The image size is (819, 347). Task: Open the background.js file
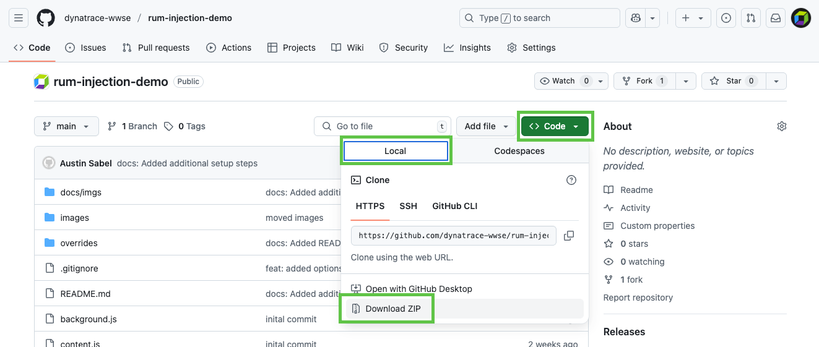[89, 319]
